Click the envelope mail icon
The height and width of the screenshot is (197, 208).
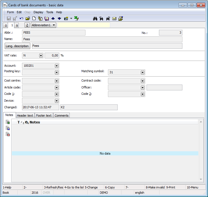click(114, 18)
